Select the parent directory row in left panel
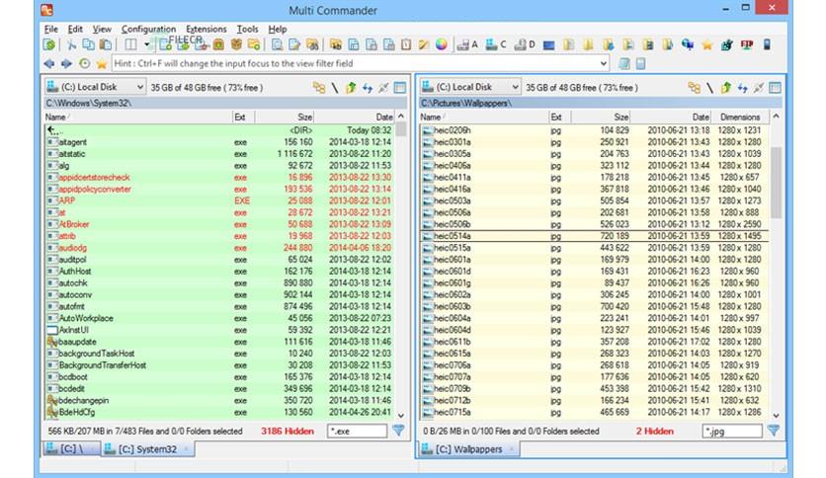This screenshot has width=826, height=478. (219, 130)
